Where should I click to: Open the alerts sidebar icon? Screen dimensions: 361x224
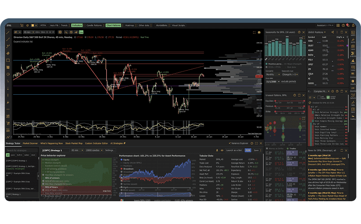click(353, 40)
